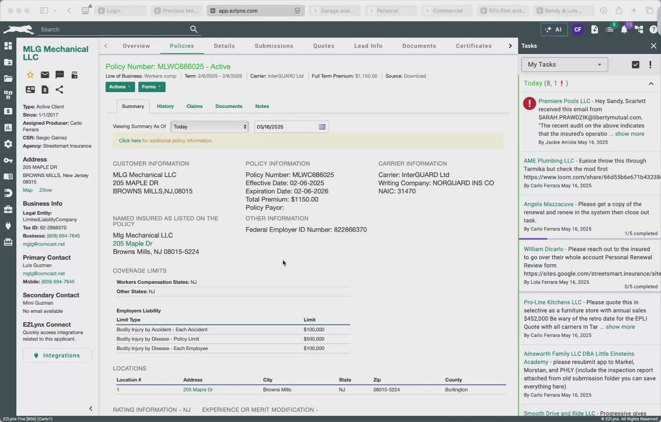
Task: Open notifications bell with badge 15
Action: pos(624,29)
